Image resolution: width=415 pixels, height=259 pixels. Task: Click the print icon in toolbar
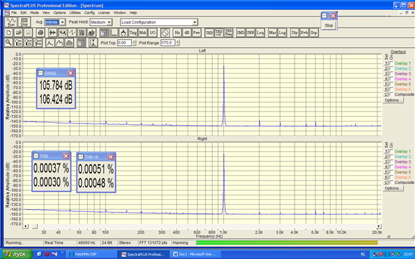pyautogui.click(x=40, y=33)
